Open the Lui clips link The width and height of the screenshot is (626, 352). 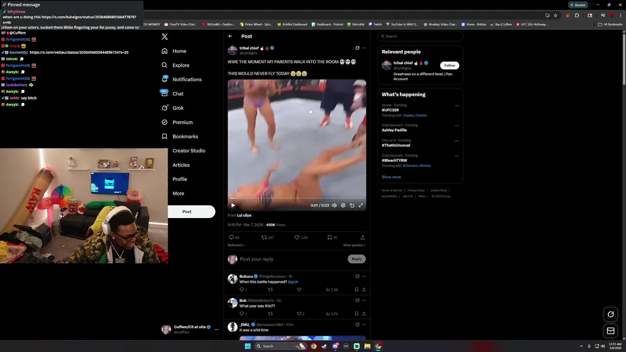[244, 215]
